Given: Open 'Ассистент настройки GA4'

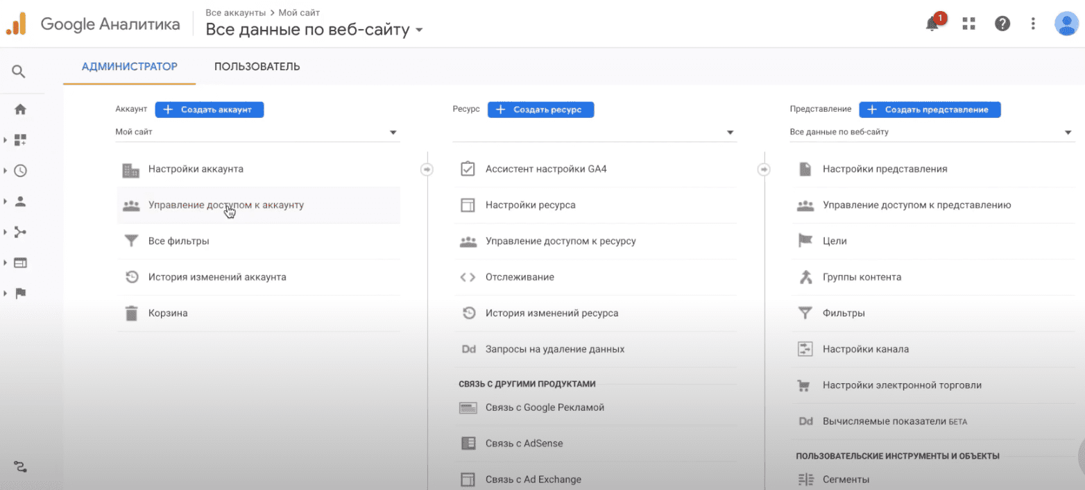Looking at the screenshot, I should tap(545, 169).
